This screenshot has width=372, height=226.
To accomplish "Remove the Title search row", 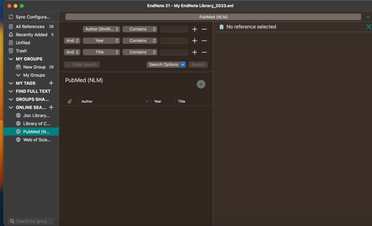I will [204, 52].
